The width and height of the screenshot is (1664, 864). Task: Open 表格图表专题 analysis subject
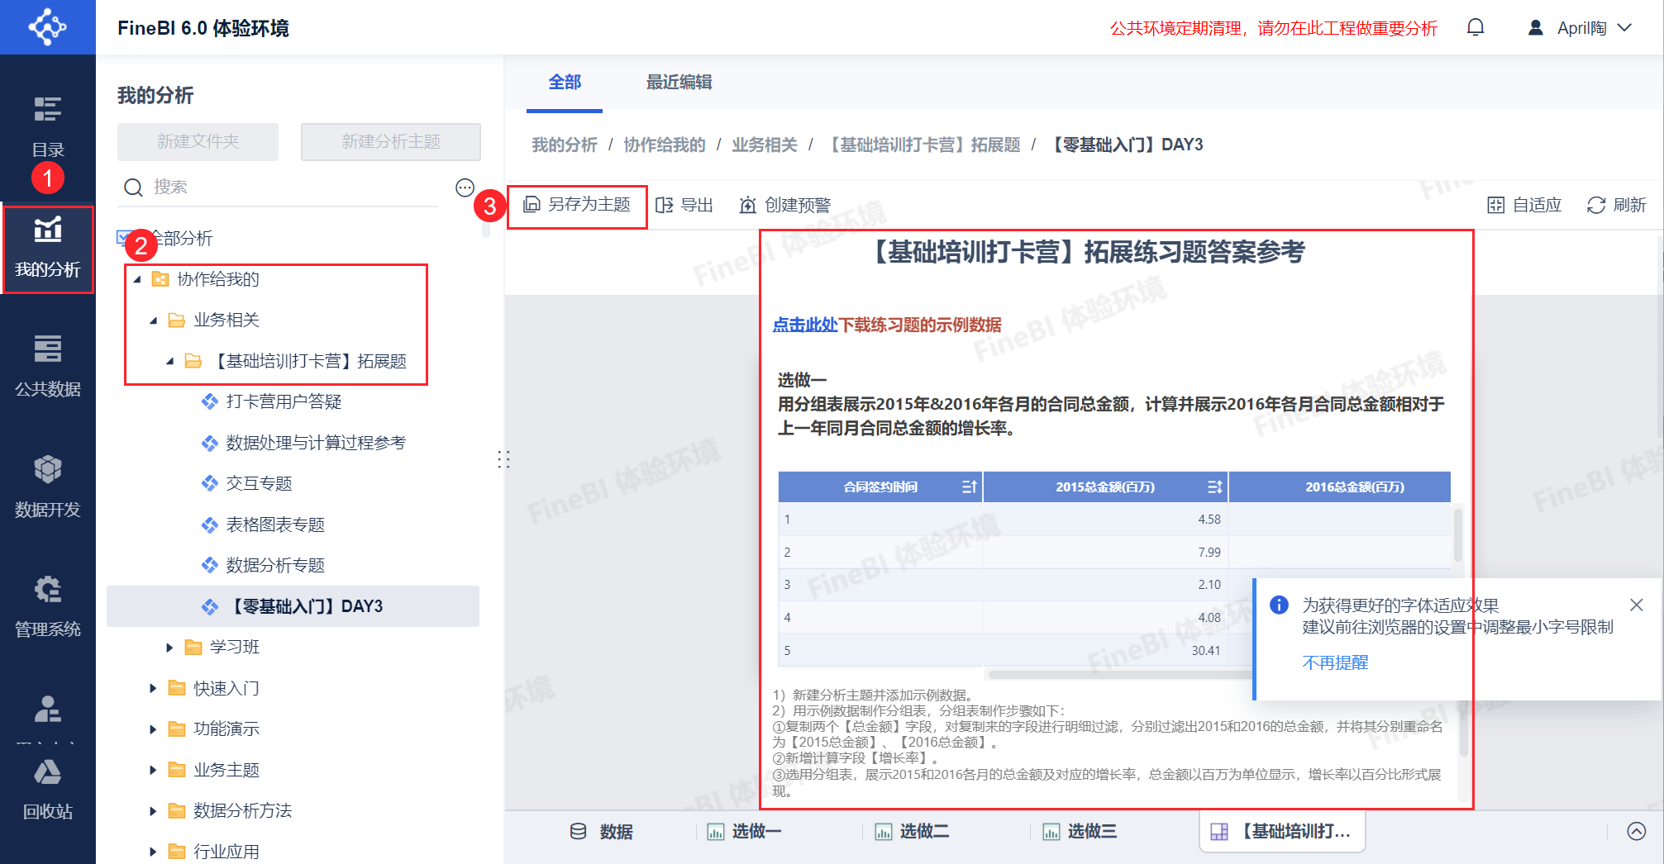pos(275,525)
